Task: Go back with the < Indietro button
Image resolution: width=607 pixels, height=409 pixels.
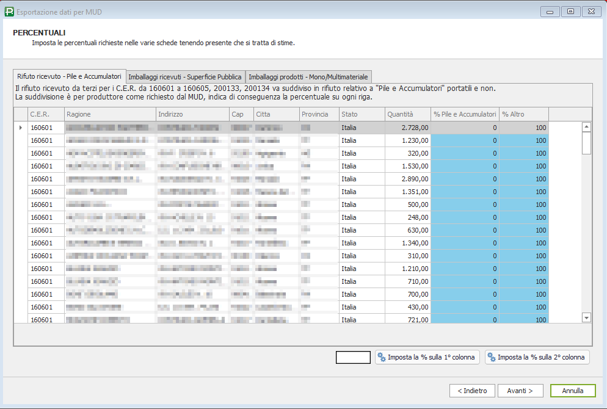Action: tap(472, 391)
